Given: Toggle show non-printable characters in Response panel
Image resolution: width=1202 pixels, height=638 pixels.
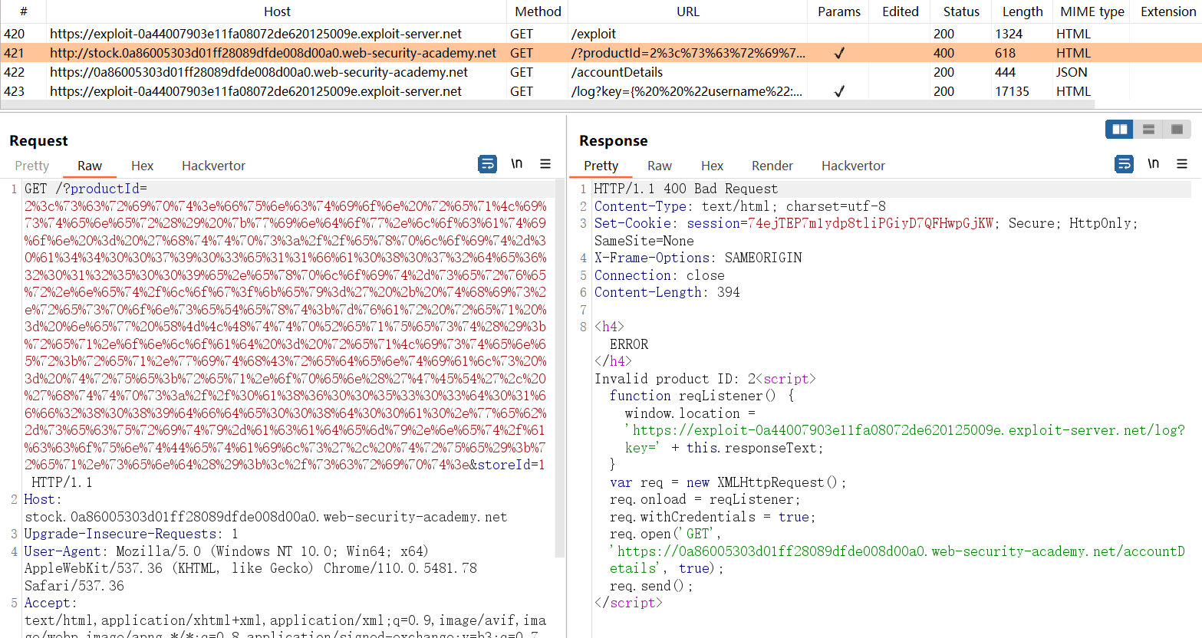Looking at the screenshot, I should click(x=1154, y=164).
